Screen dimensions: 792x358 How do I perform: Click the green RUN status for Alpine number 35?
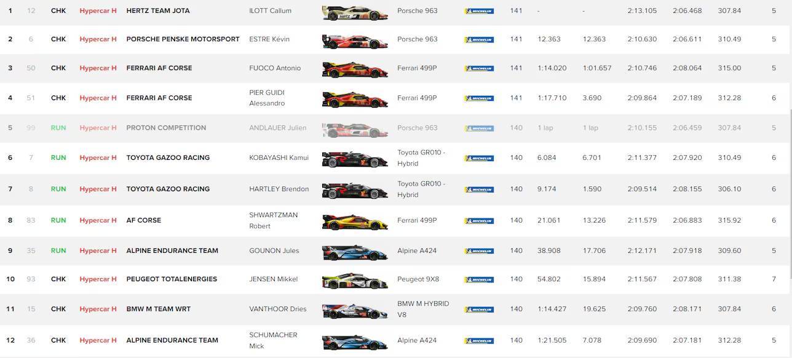click(58, 251)
